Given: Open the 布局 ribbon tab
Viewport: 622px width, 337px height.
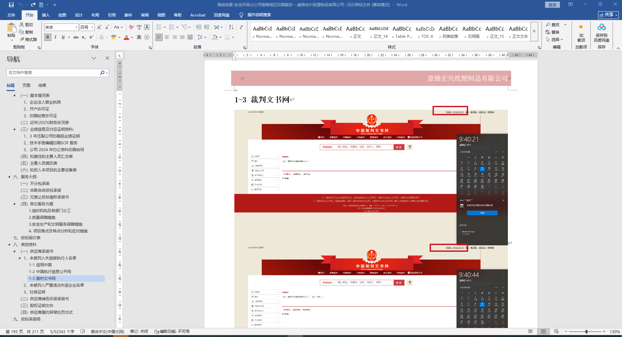Looking at the screenshot, I should pyautogui.click(x=95, y=15).
